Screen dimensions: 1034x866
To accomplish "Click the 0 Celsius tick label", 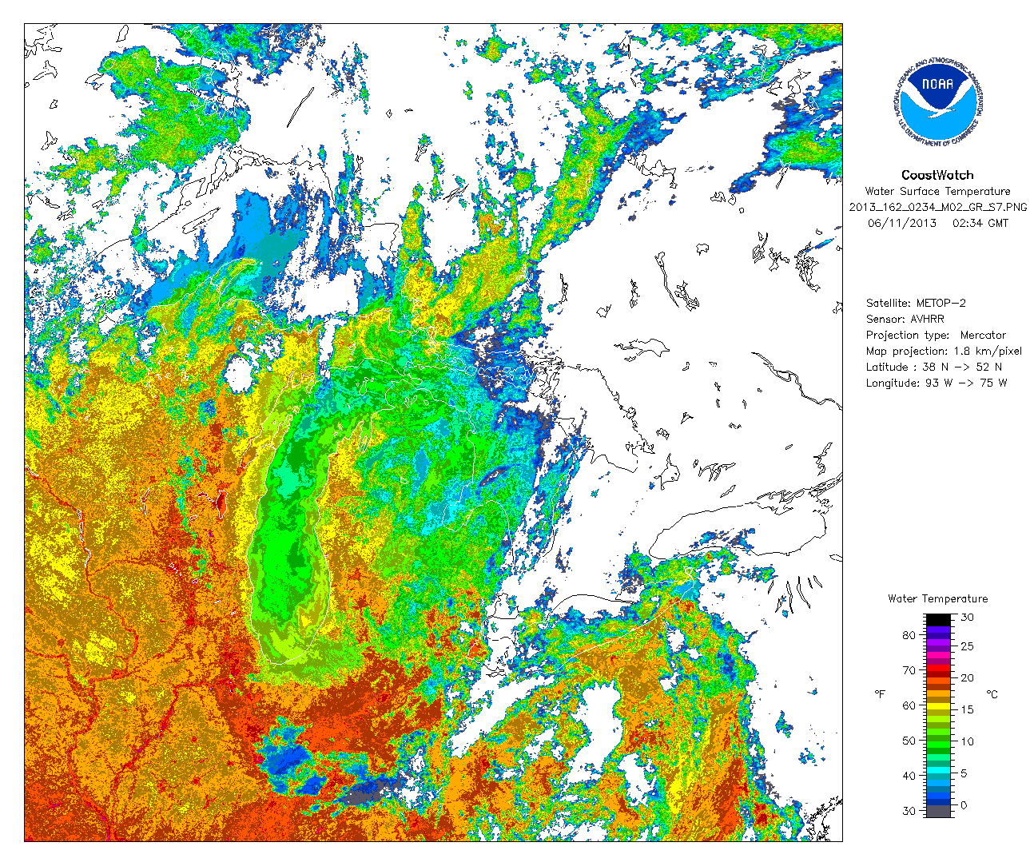I will [x=964, y=805].
